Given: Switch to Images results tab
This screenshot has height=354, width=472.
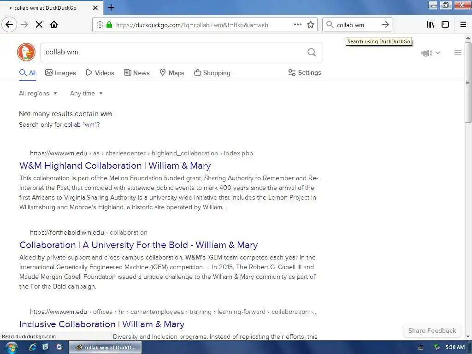Looking at the screenshot, I should click(x=60, y=73).
